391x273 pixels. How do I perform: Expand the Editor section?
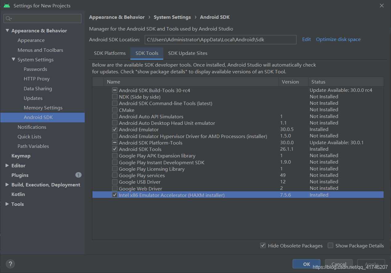tap(7, 165)
